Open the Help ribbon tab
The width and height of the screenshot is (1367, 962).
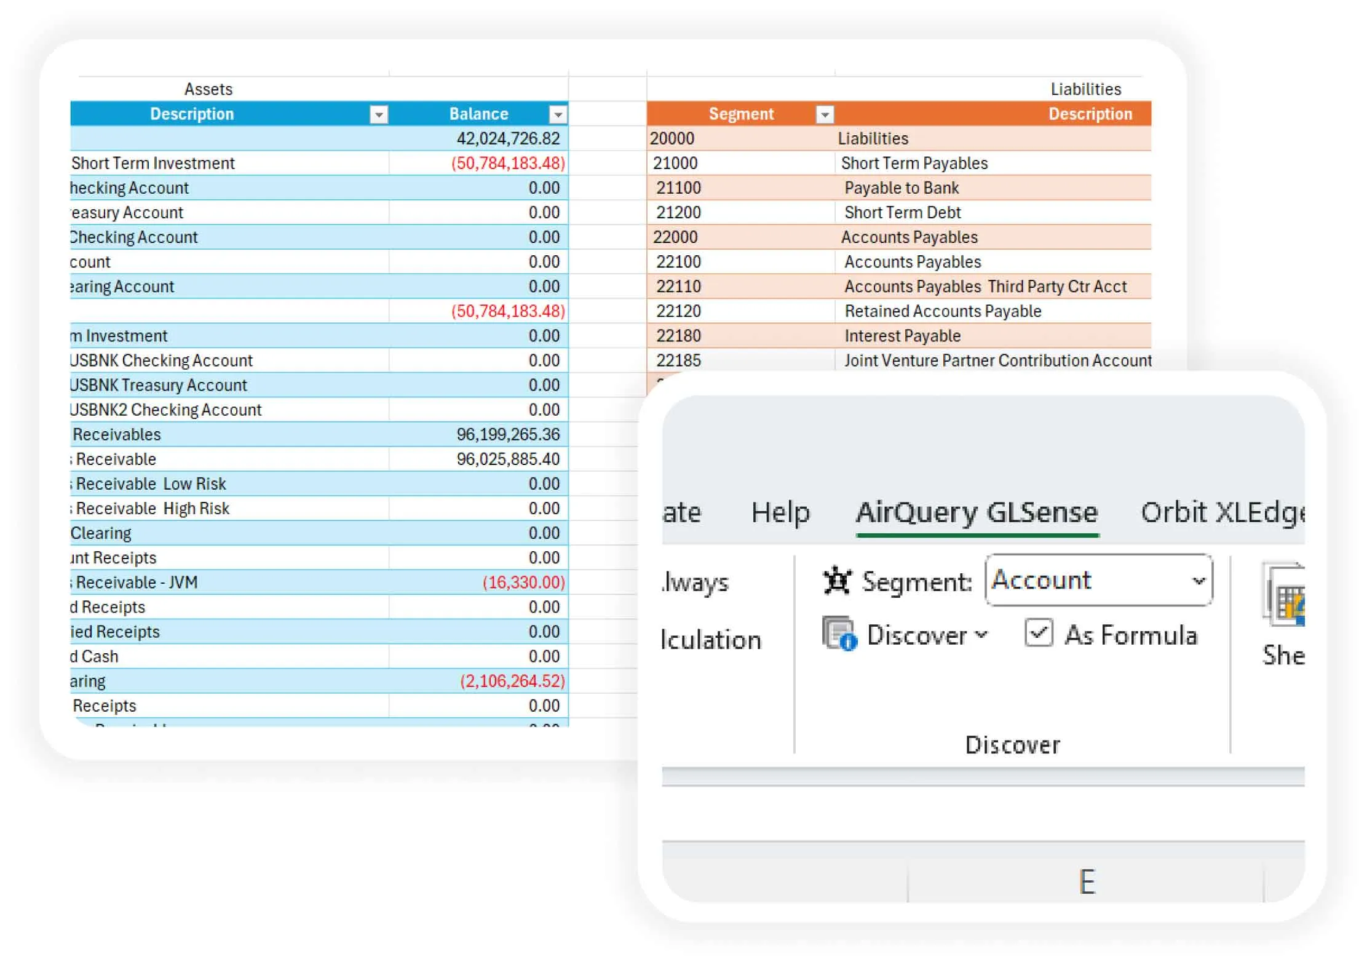coord(780,512)
